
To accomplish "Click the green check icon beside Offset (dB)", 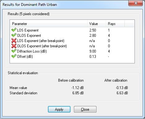I will (x=14, y=56).
